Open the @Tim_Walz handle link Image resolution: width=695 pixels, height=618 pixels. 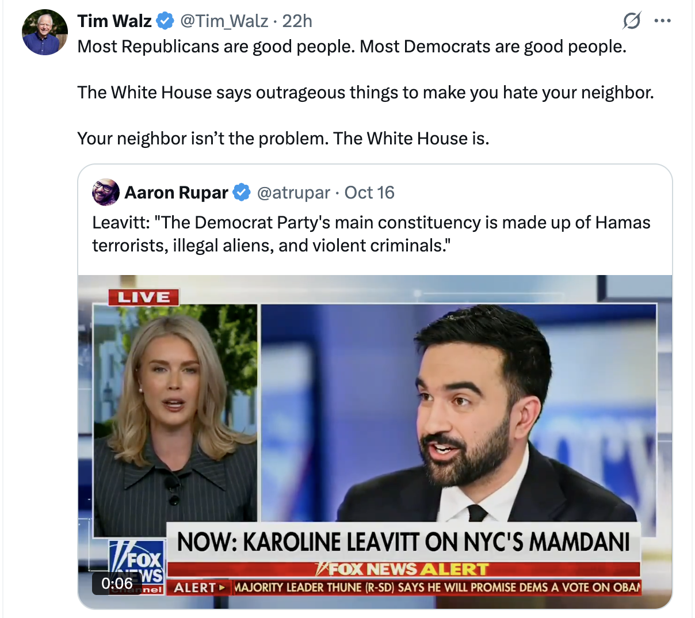[224, 21]
